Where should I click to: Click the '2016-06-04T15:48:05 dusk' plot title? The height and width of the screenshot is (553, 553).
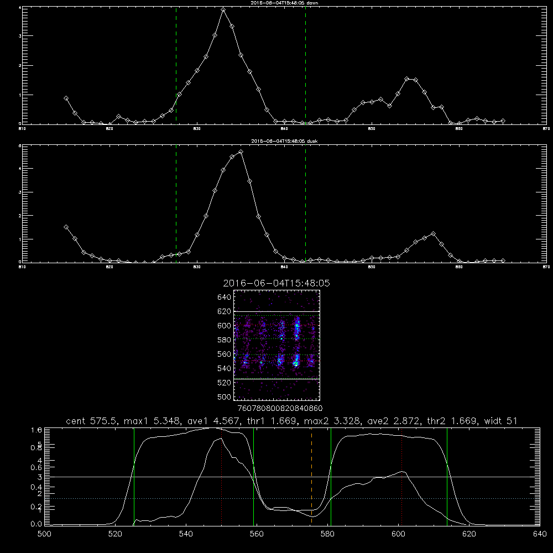click(x=284, y=141)
